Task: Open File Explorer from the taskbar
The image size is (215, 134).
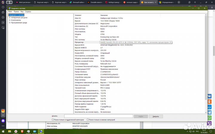Action: click(10, 132)
